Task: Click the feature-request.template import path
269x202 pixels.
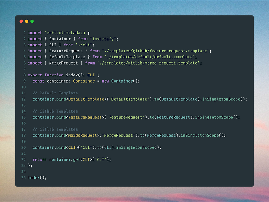Action: (x=156, y=51)
